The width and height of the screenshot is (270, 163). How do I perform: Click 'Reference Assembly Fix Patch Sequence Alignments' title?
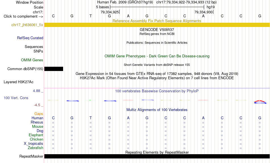pyautogui.click(x=157, y=21)
